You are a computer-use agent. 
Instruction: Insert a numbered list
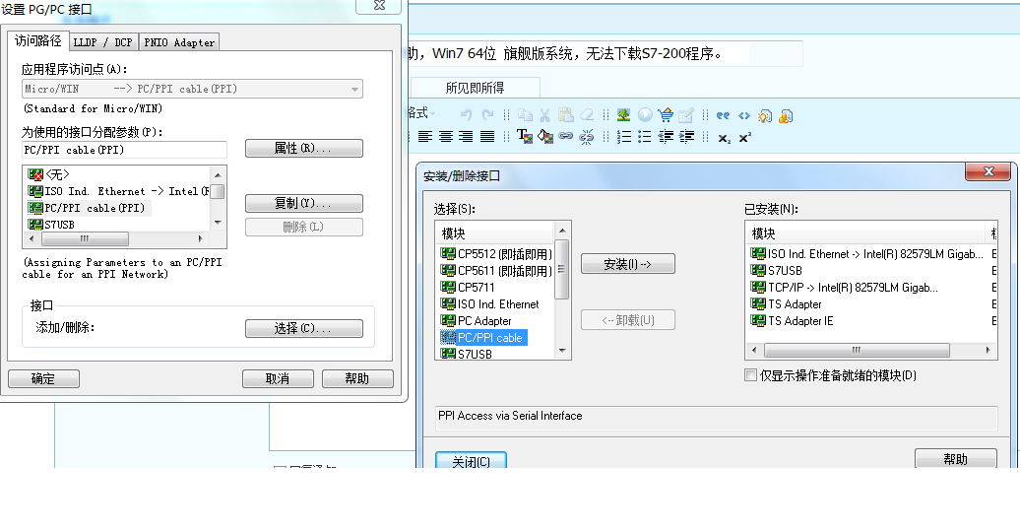[x=624, y=137]
